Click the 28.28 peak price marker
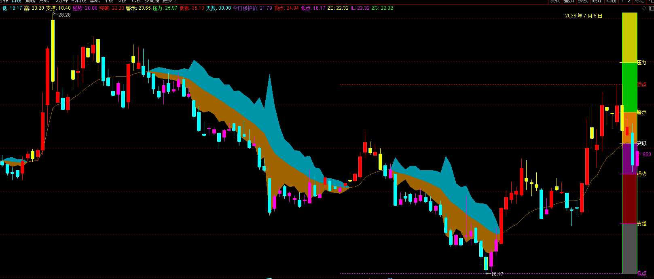Image resolution: width=654 pixels, height=279 pixels. click(64, 15)
